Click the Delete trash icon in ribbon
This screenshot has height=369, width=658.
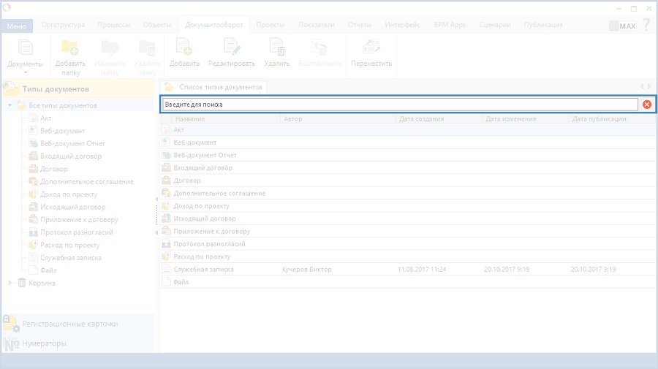277,48
